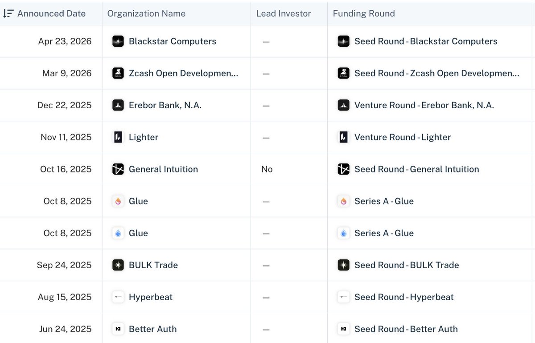Click the Blackstar Computers organization logo icon

[x=118, y=41]
